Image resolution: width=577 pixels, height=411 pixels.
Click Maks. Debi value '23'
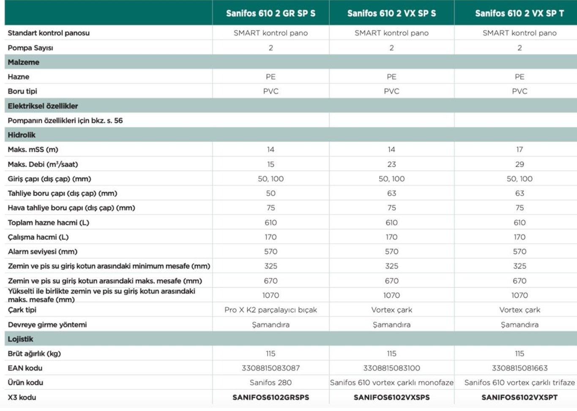[391, 164]
